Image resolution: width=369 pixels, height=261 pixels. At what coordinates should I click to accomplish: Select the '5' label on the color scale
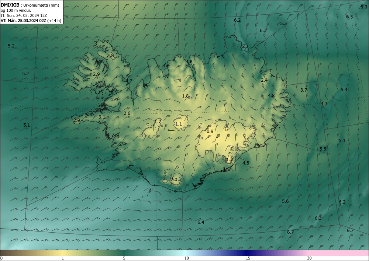pyautogui.click(x=124, y=258)
